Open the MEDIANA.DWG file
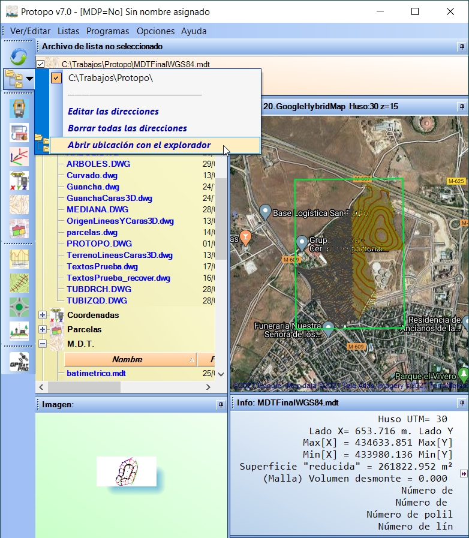The image size is (469, 538). coord(97,209)
